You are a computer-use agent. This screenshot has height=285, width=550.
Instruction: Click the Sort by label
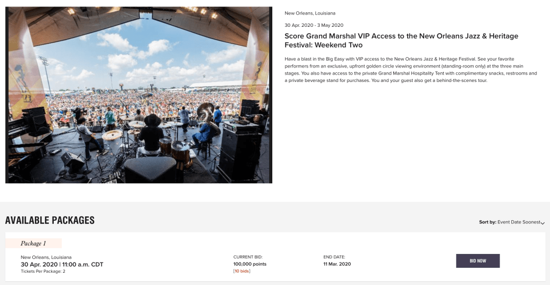[488, 222]
